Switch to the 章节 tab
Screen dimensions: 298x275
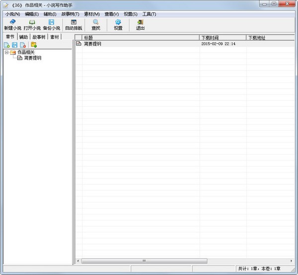tap(10, 36)
